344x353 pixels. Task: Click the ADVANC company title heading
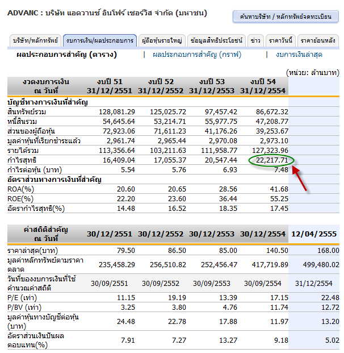click(x=107, y=13)
